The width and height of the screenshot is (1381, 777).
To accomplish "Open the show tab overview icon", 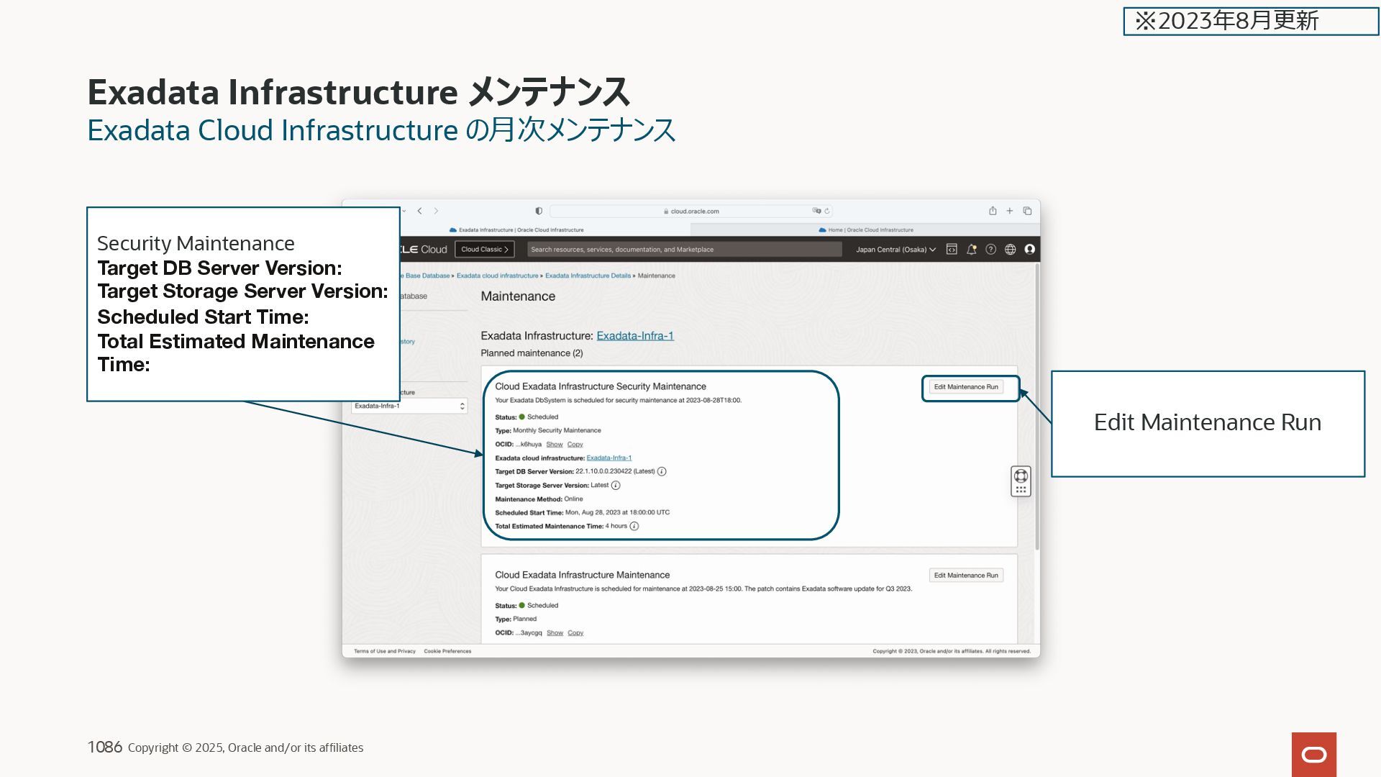I will (x=1027, y=211).
